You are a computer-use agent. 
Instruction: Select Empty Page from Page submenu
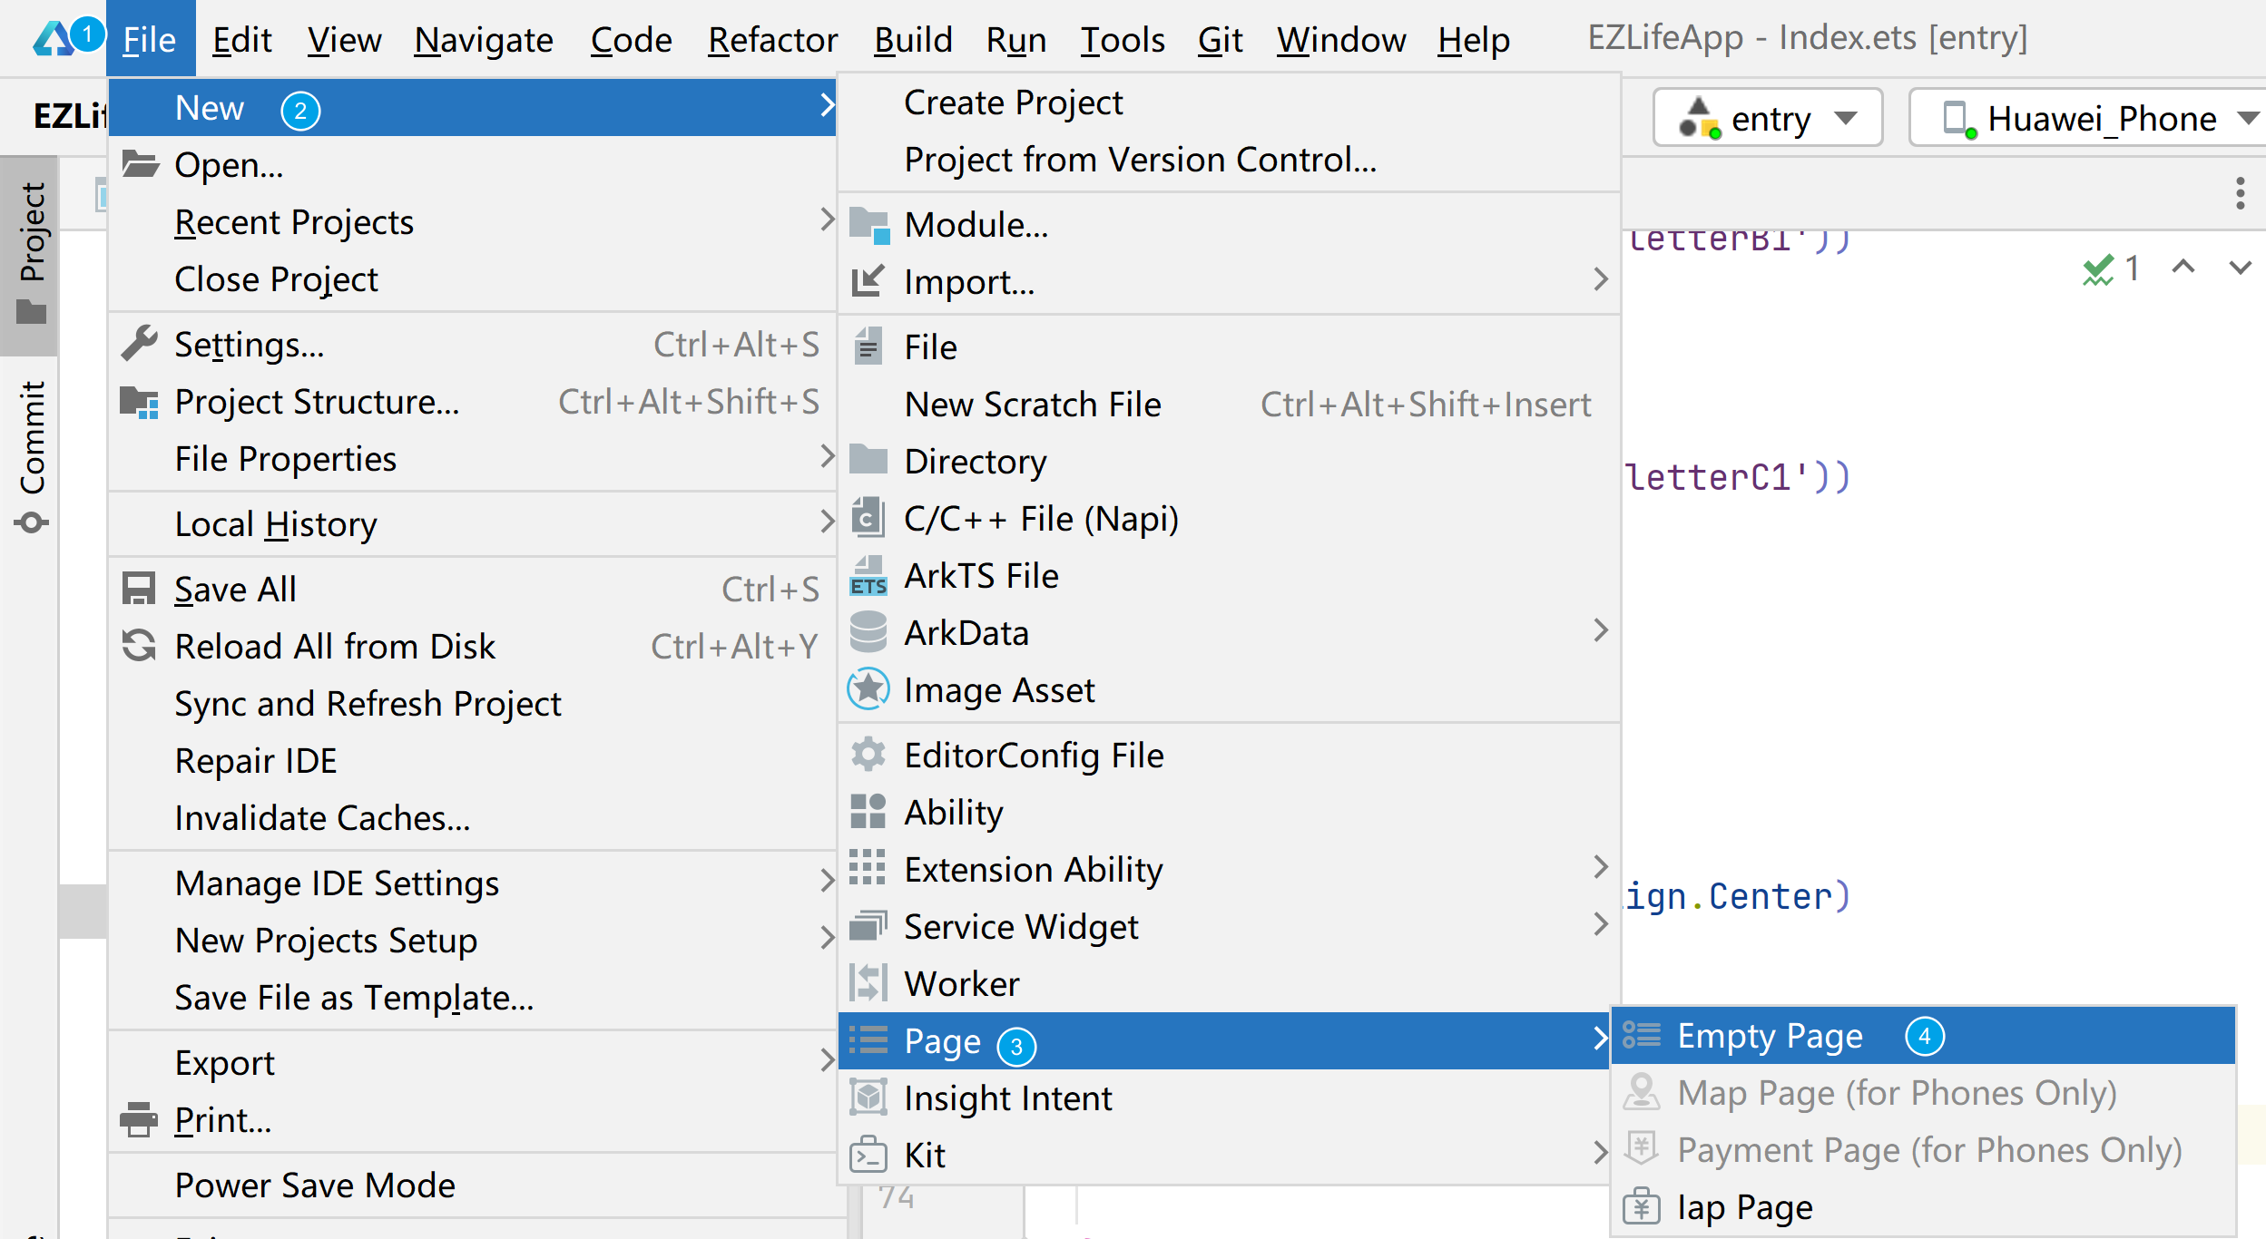point(1769,1036)
